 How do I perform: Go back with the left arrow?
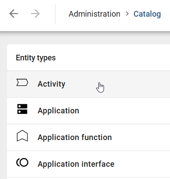pos(14,14)
